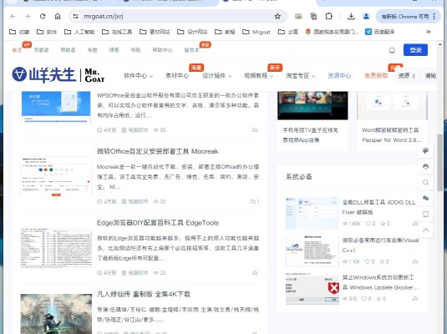Open the 百度翻译 bookmark
This screenshot has width=447, height=334.
pos(380,32)
